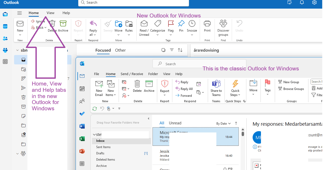The height and width of the screenshot is (170, 323).
Task: Click Archive in classic Outlook ribbon
Action: pos(149,86)
